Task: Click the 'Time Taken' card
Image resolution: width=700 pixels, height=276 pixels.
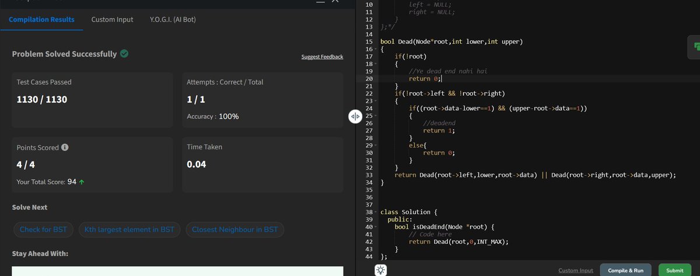Action: 263,164
